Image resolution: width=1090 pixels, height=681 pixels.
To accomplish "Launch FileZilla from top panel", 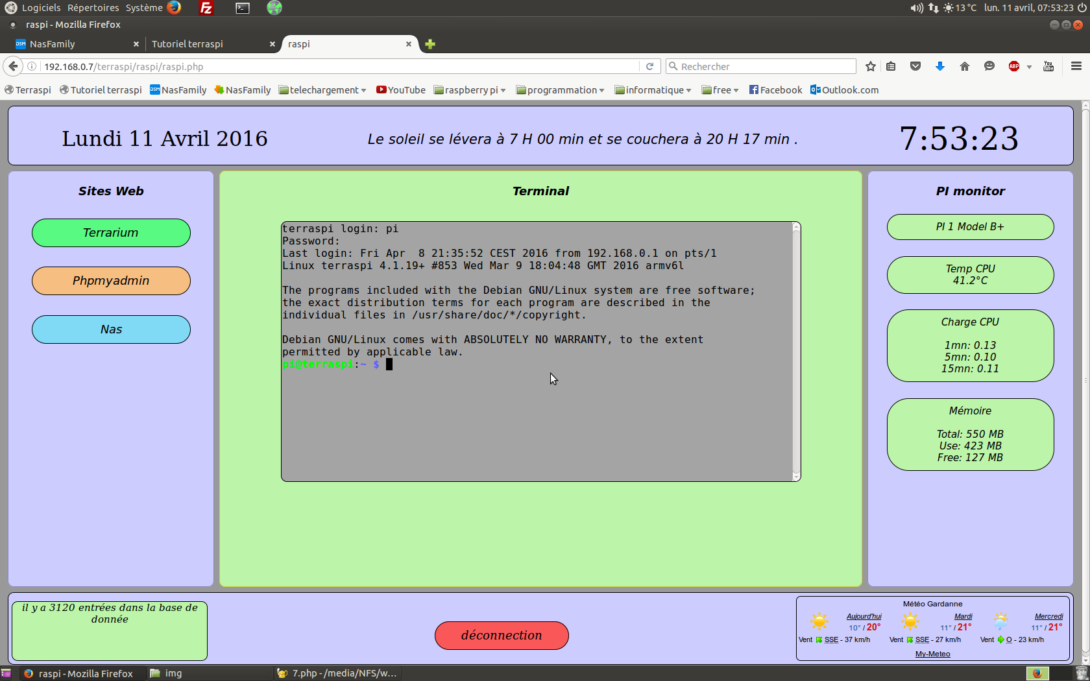I will [x=206, y=8].
